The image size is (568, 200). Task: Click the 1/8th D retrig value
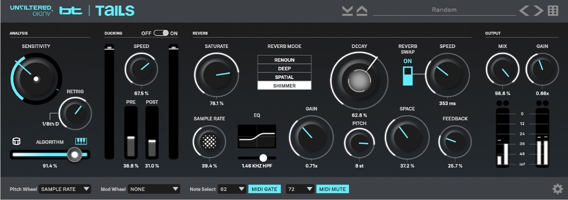[51, 124]
